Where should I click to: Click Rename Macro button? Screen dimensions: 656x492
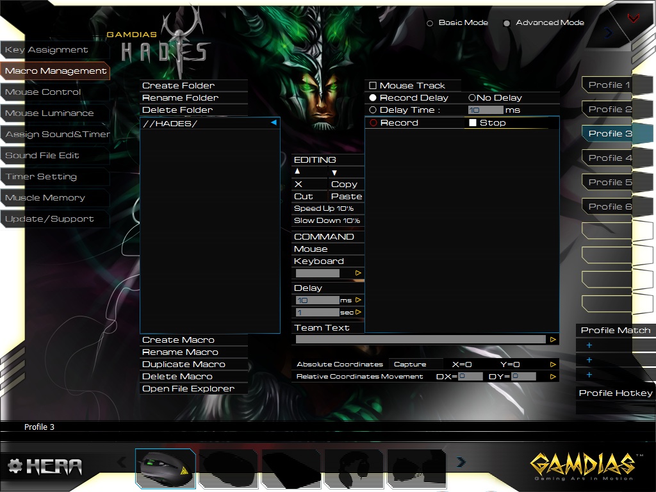coord(194,352)
